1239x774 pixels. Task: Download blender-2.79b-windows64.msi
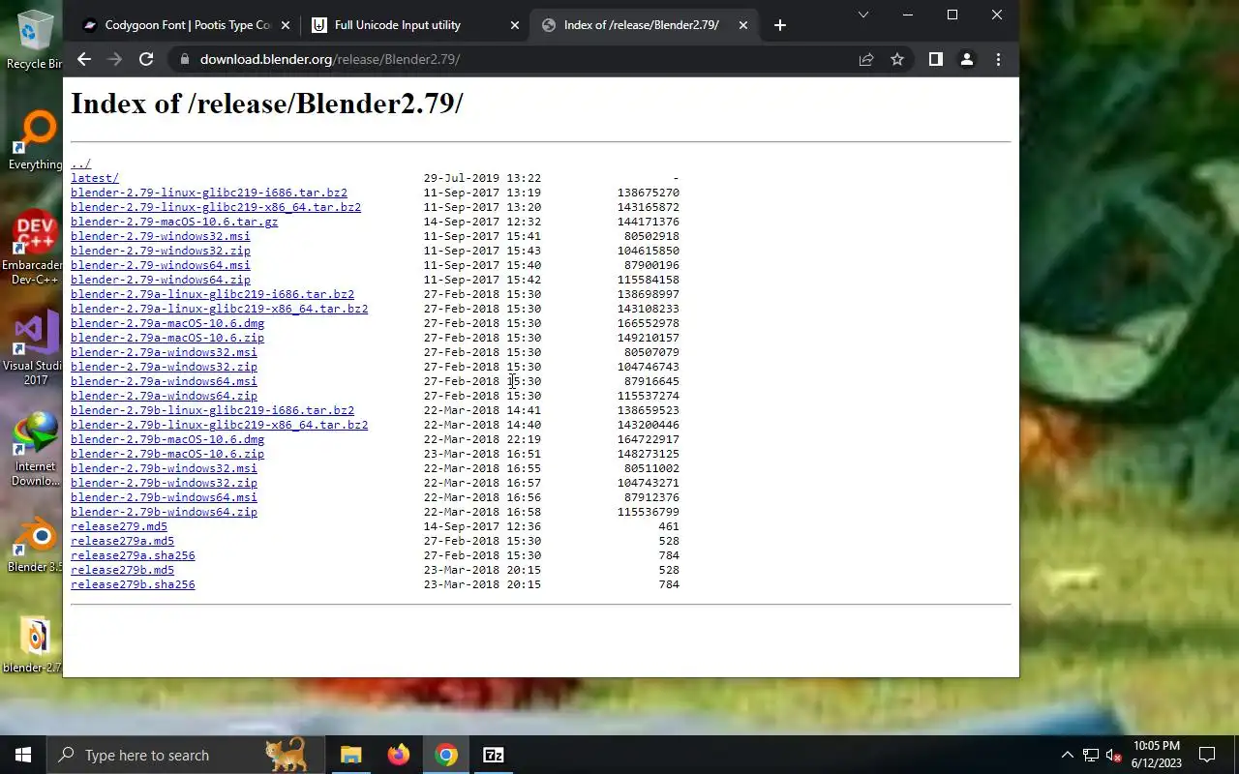[164, 497]
